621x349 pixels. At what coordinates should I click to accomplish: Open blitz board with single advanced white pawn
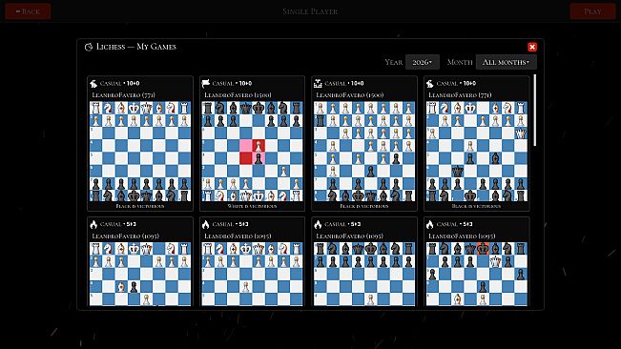(252, 274)
